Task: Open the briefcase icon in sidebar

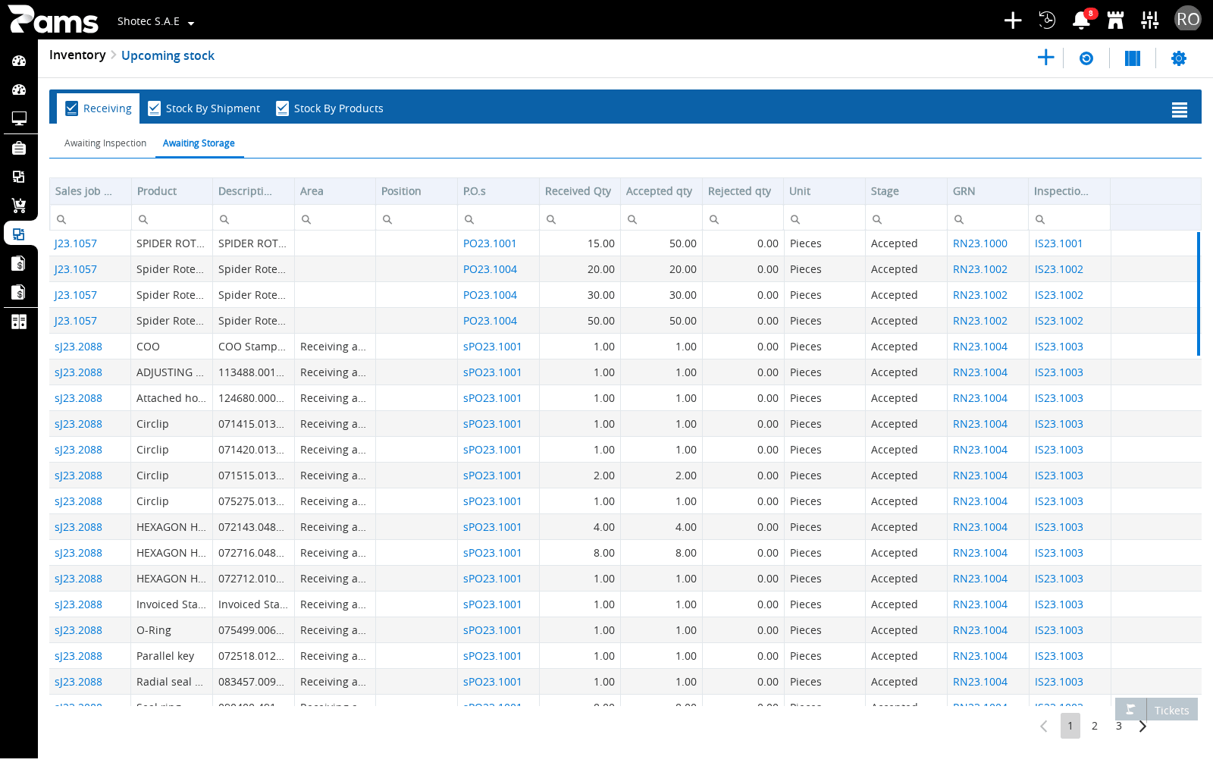Action: 19,148
